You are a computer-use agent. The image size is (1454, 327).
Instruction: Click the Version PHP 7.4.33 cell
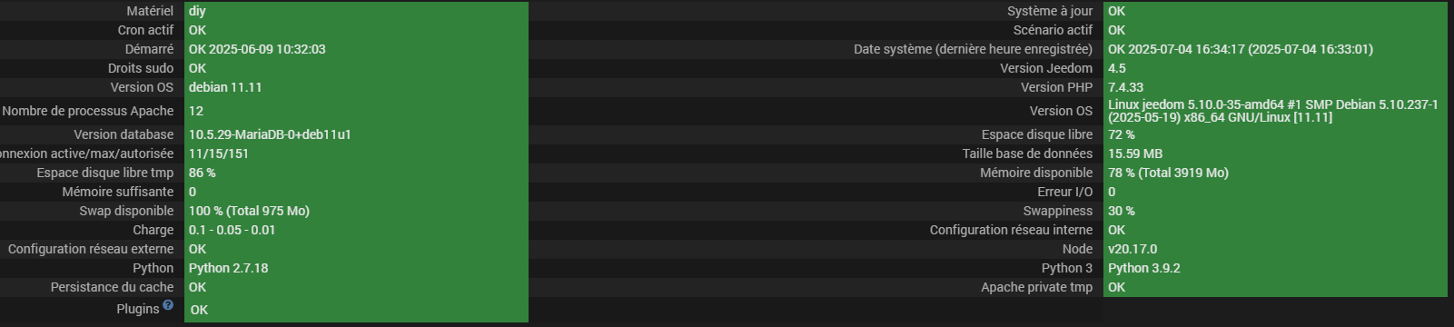(1275, 87)
